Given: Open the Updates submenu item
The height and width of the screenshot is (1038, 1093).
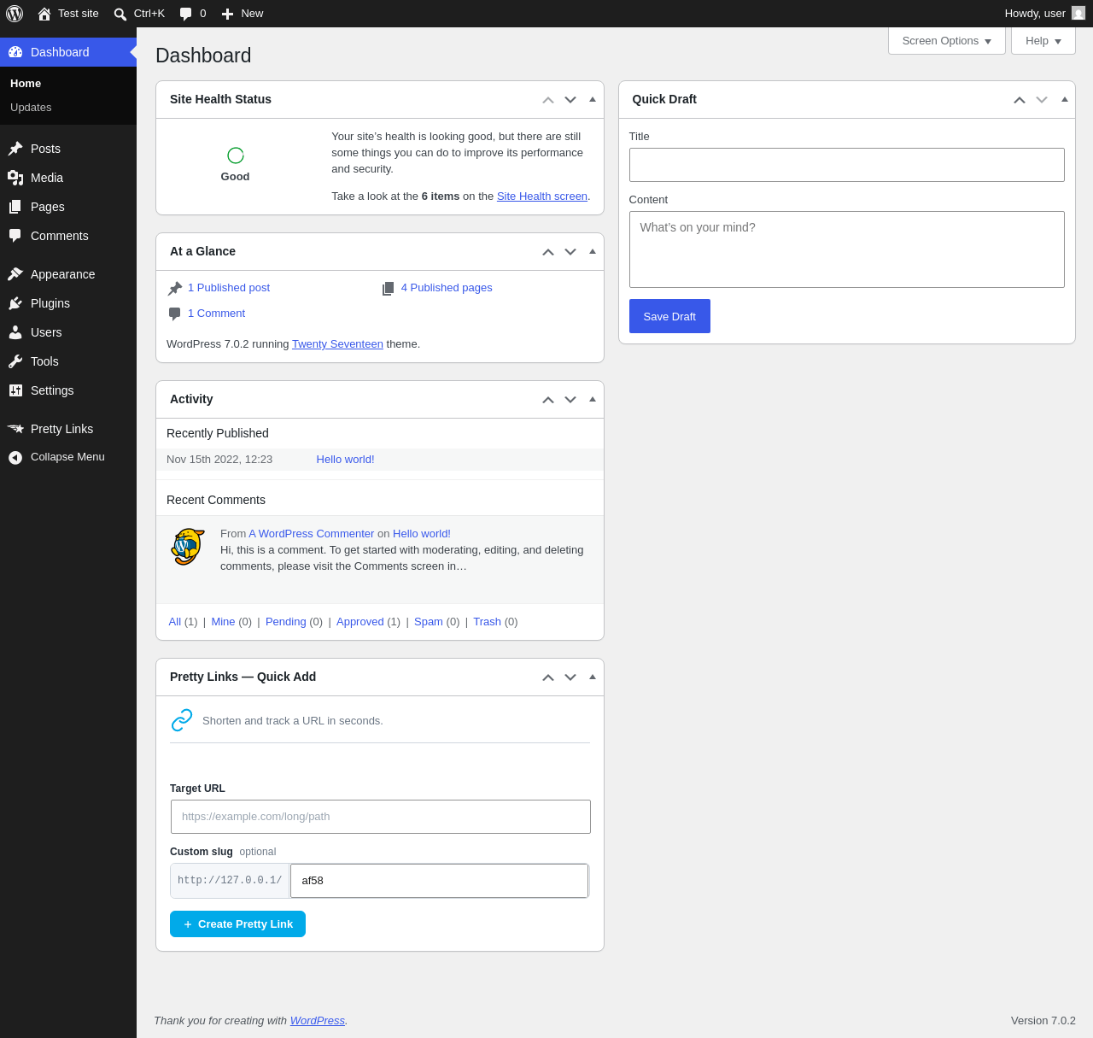Looking at the screenshot, I should 31,108.
